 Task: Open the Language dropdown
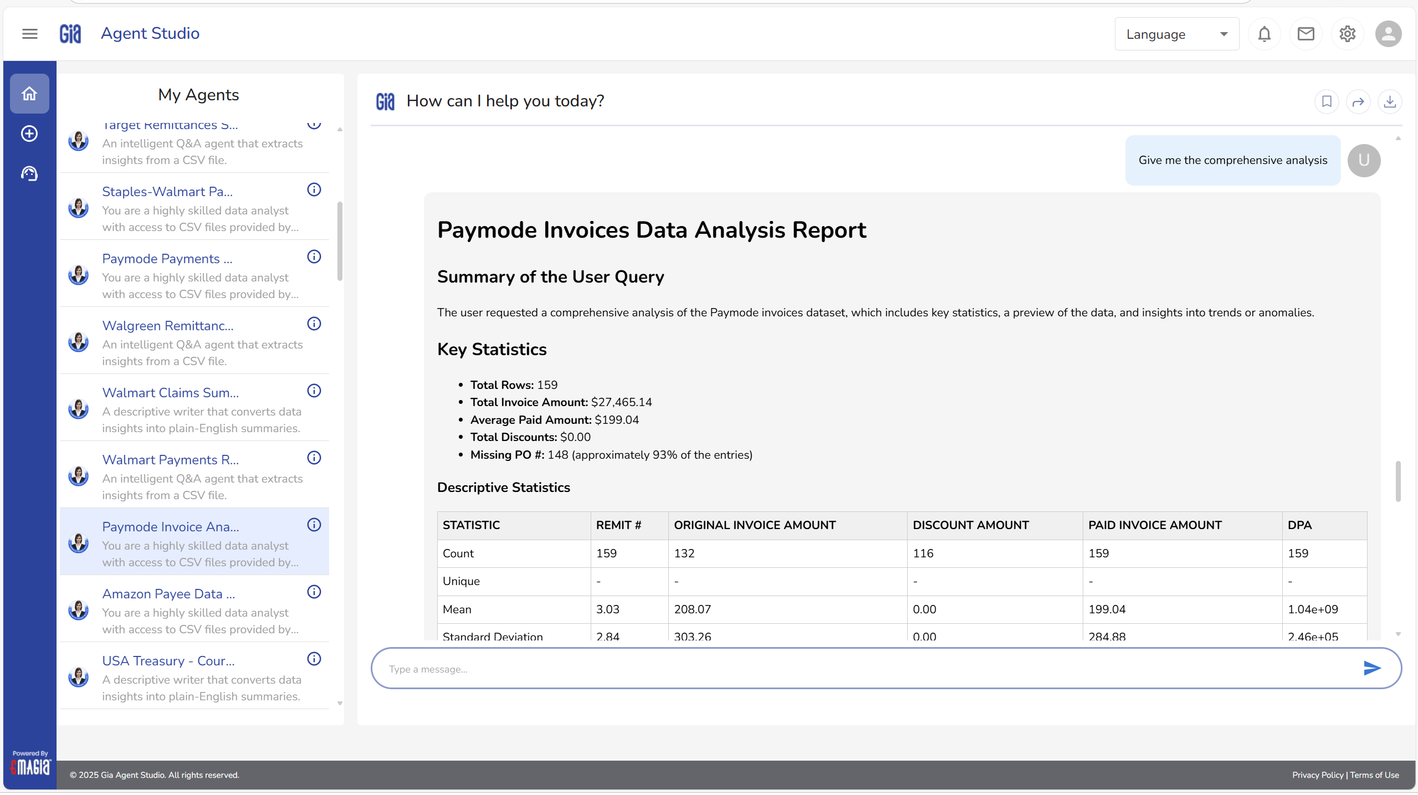(1177, 34)
